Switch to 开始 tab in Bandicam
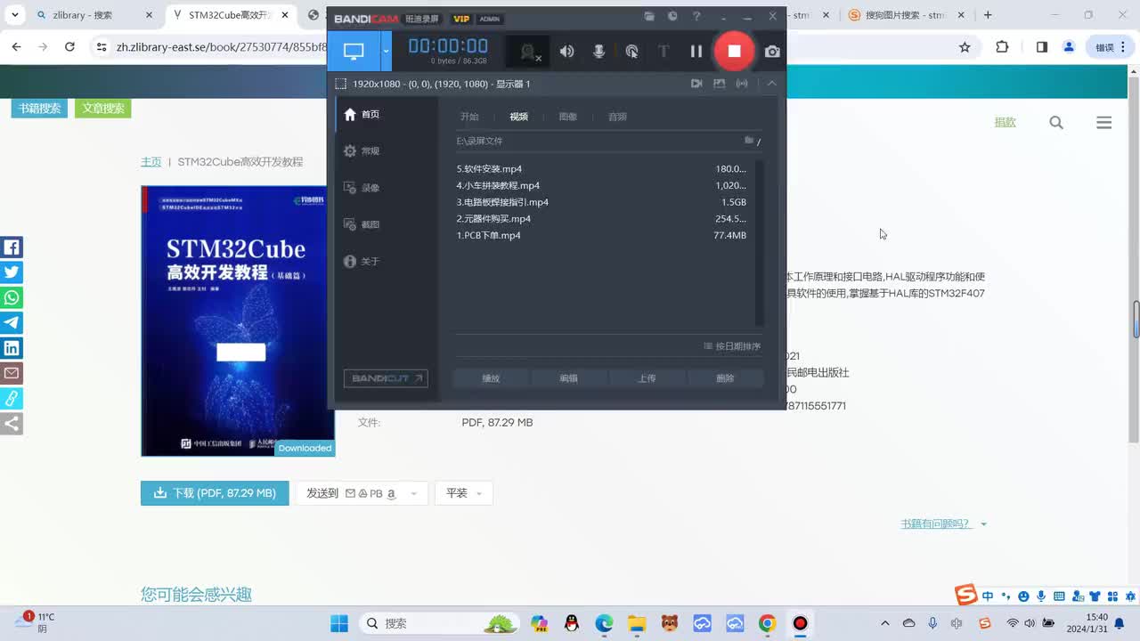The image size is (1140, 641). [469, 117]
